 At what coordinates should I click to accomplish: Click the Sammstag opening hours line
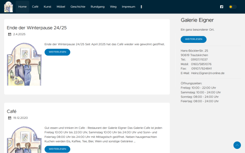click(200, 93)
